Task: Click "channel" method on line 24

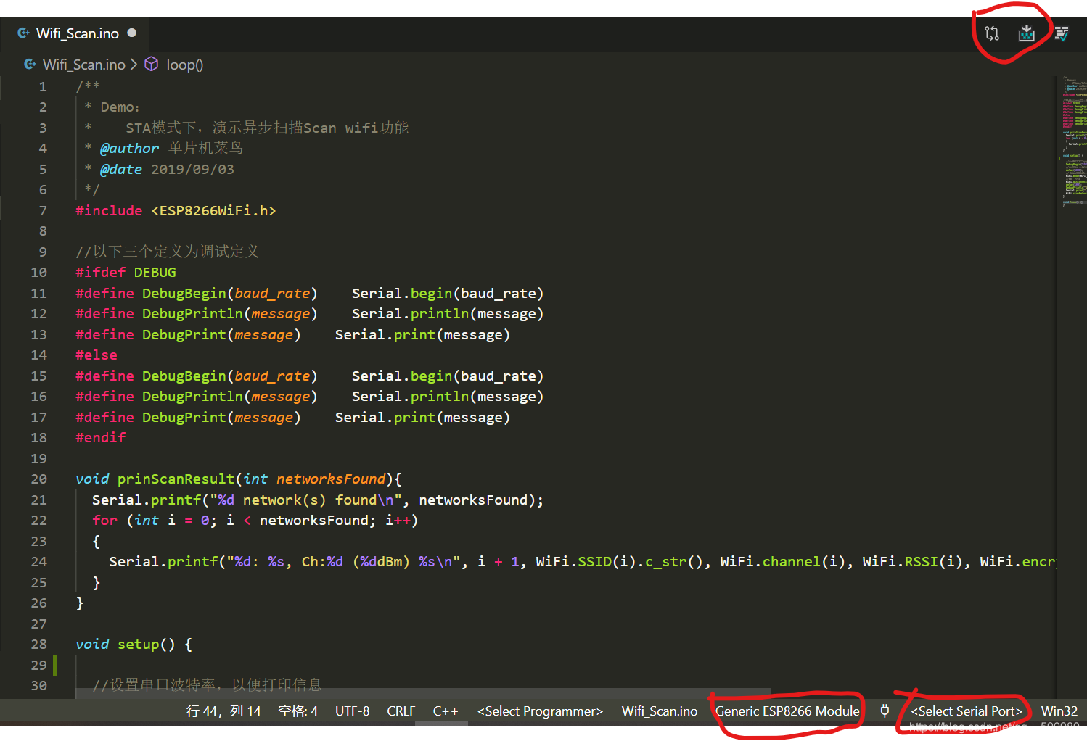Action: pos(791,561)
